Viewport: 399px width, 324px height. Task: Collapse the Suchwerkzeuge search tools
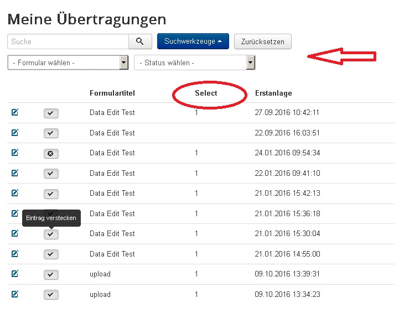tap(193, 41)
